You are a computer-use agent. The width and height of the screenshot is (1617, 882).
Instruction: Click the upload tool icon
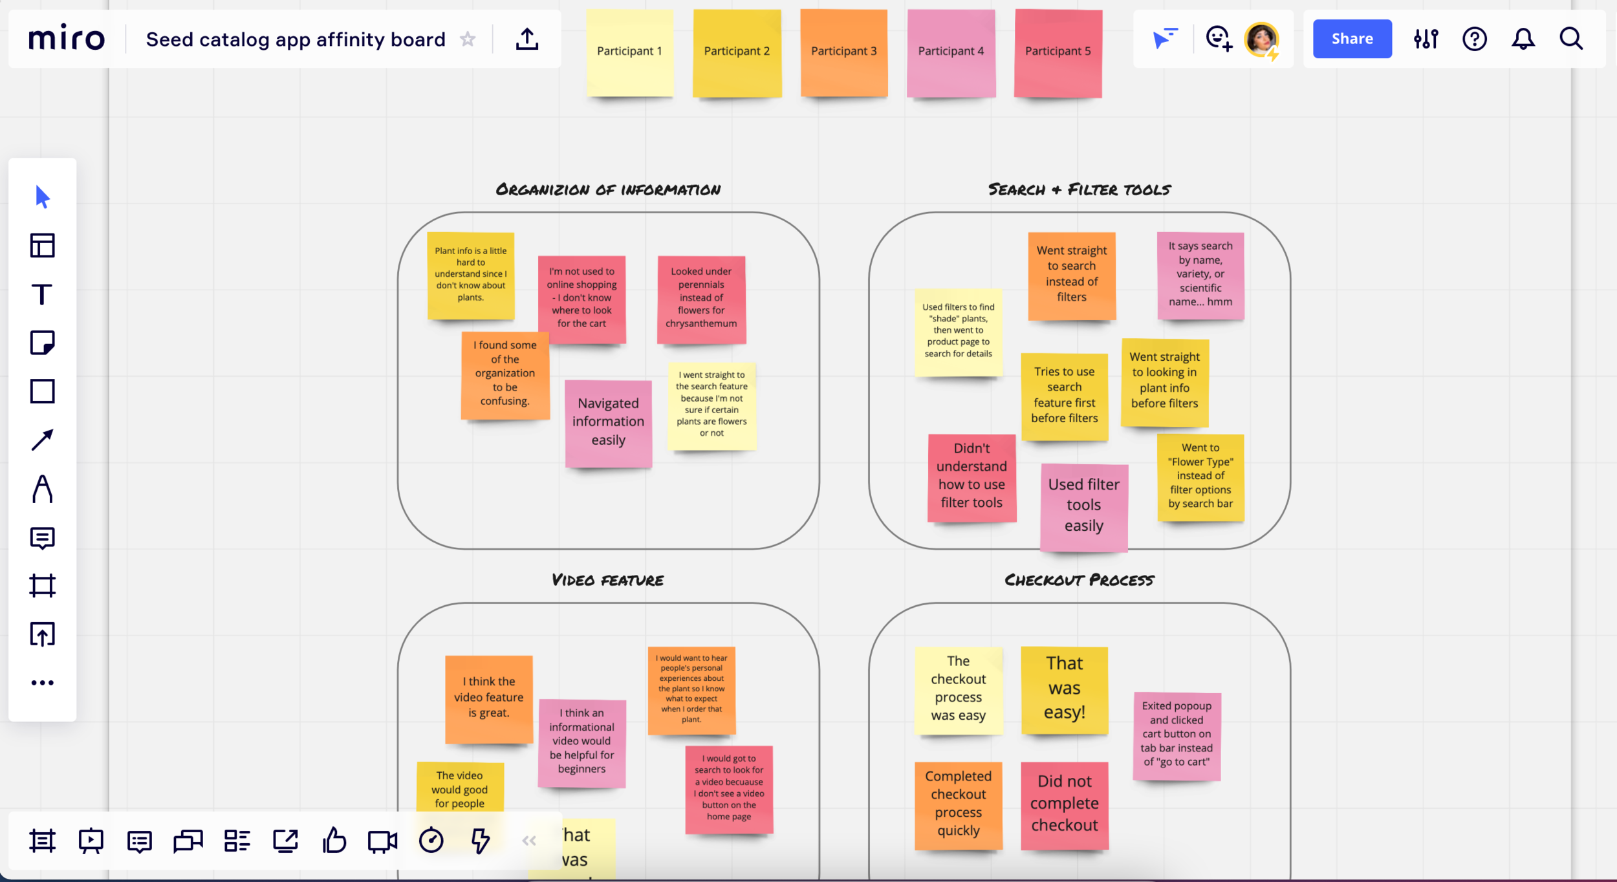point(42,634)
